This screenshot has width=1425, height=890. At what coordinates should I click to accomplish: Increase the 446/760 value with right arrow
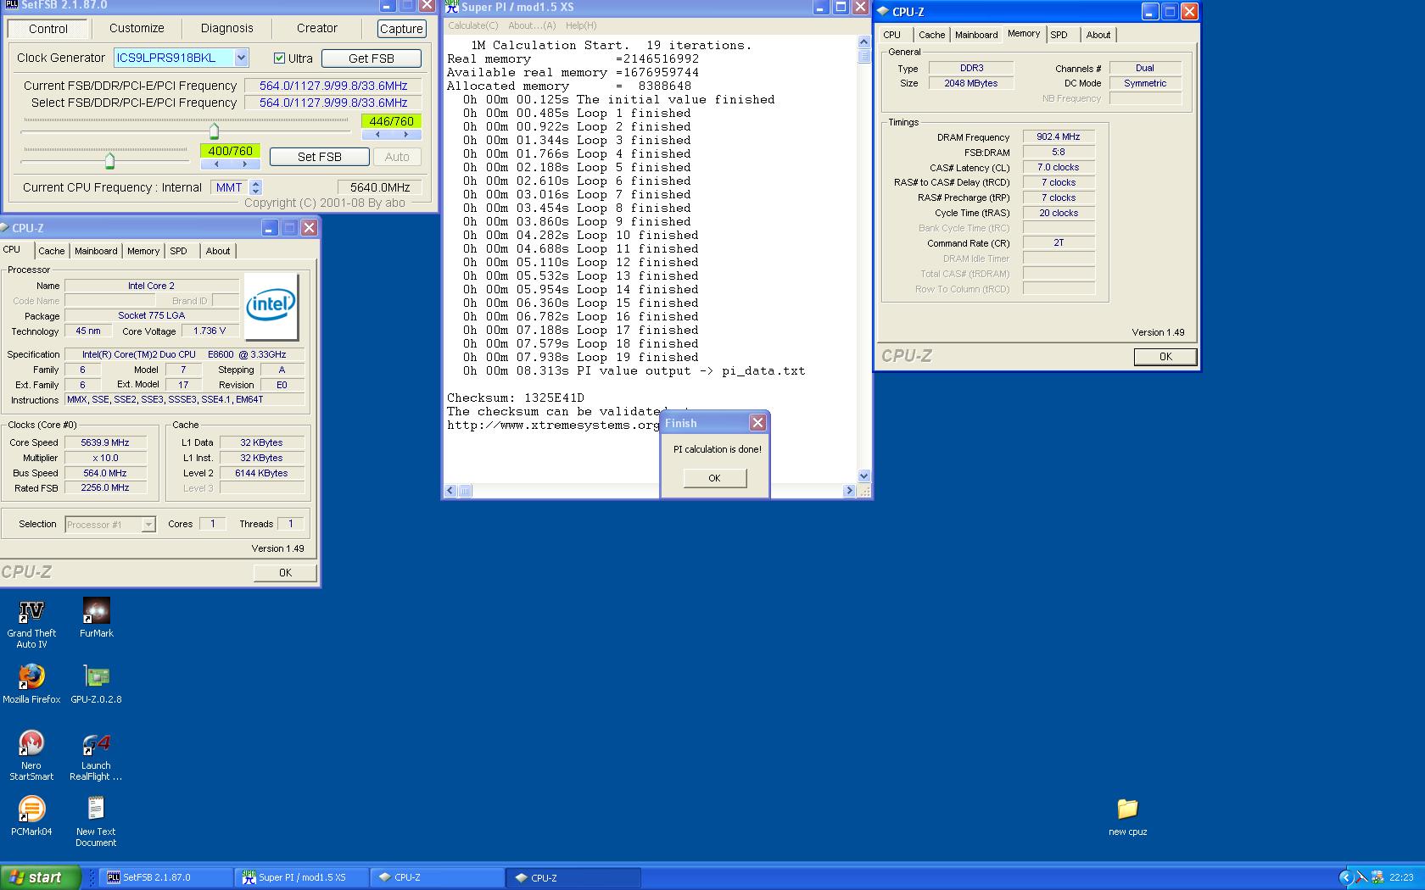click(x=406, y=134)
